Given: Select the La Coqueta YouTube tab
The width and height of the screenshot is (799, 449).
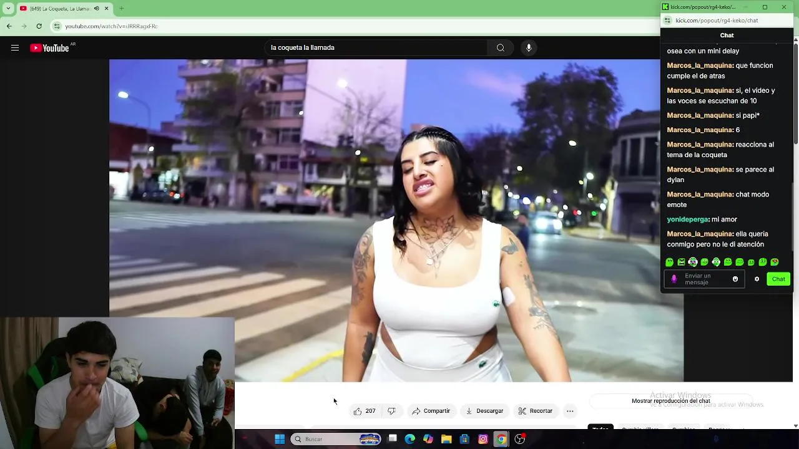Looking at the screenshot, I should tap(59, 8).
